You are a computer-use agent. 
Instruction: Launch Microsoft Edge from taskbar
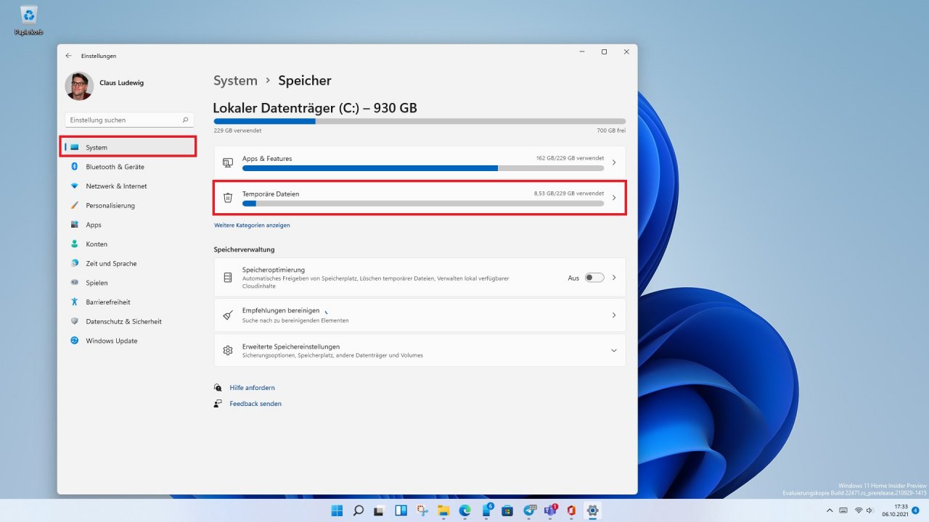tap(465, 510)
